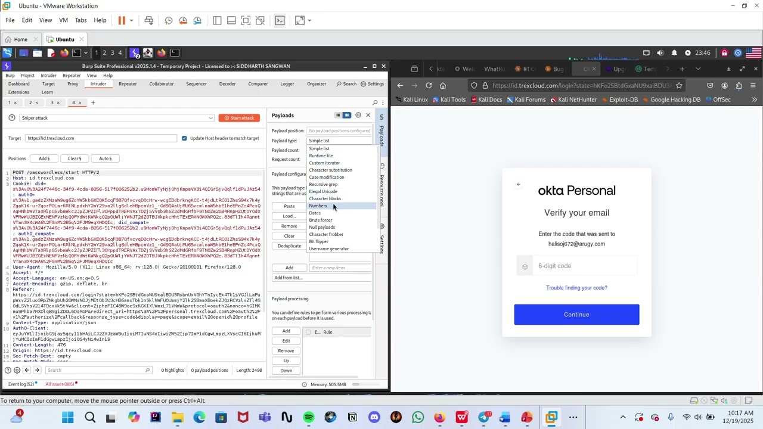This screenshot has height=429, width=763.
Task: Open the Repeater tab in Burp
Action: pyautogui.click(x=128, y=84)
